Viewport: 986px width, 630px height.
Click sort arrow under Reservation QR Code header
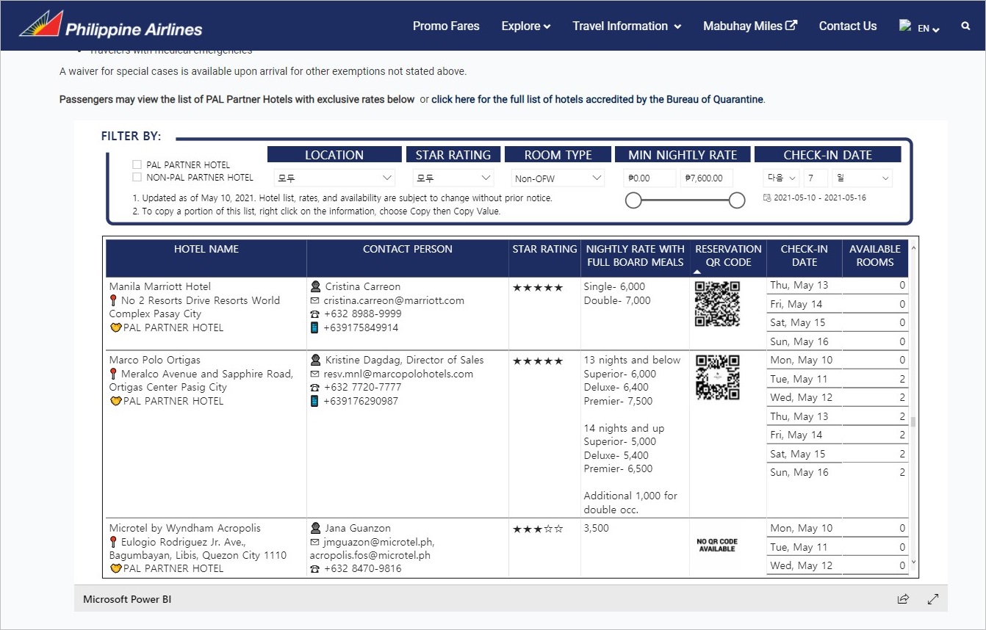point(697,272)
